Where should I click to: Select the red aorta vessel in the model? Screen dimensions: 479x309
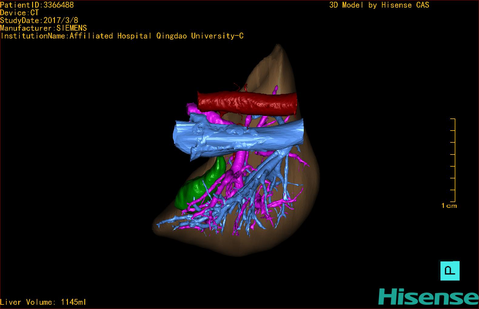pos(247,103)
